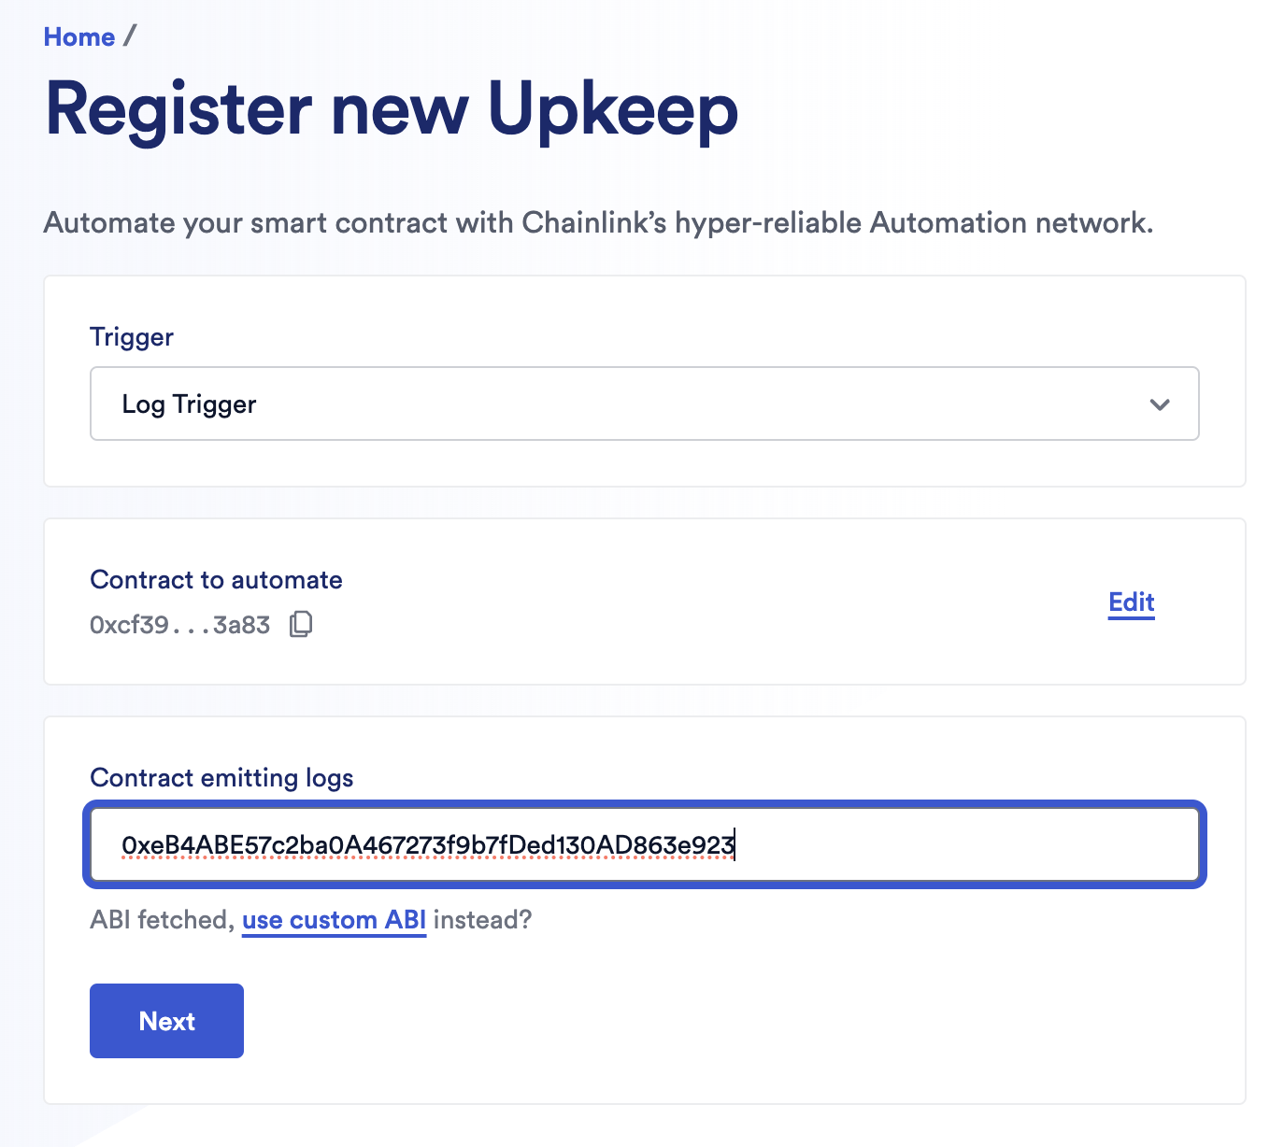Click the Automate your smart contract description
This screenshot has width=1284, height=1147.
point(598,223)
